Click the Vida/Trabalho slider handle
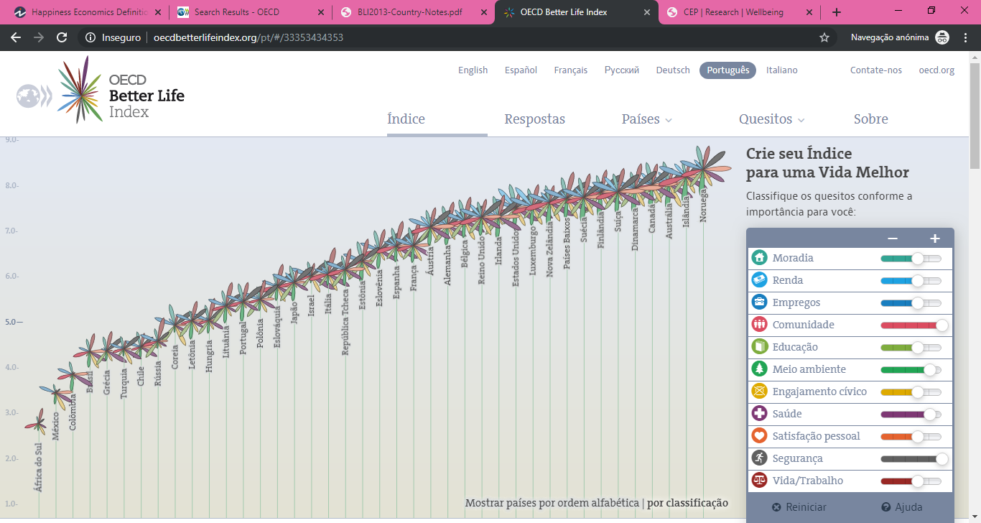This screenshot has height=523, width=981. [x=917, y=481]
